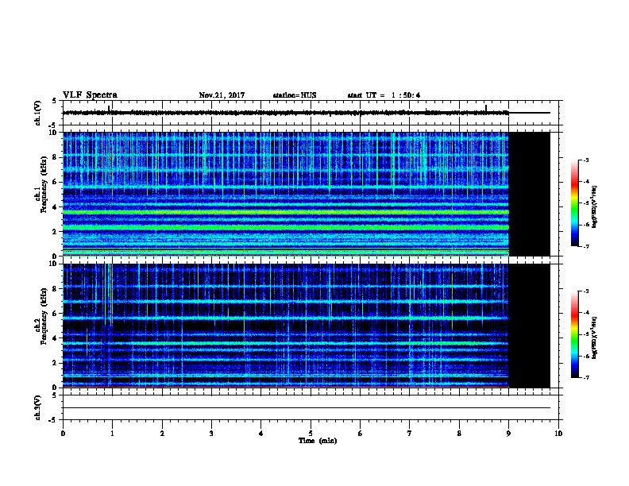Click the "station=HUS" header label
The height and width of the screenshot is (486, 629).
(295, 95)
